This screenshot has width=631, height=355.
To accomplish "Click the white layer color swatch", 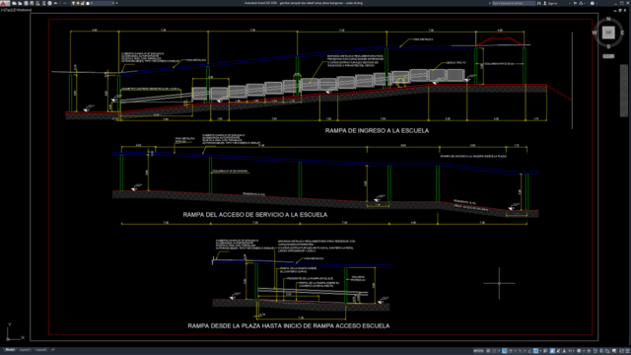I will click(x=88, y=3).
